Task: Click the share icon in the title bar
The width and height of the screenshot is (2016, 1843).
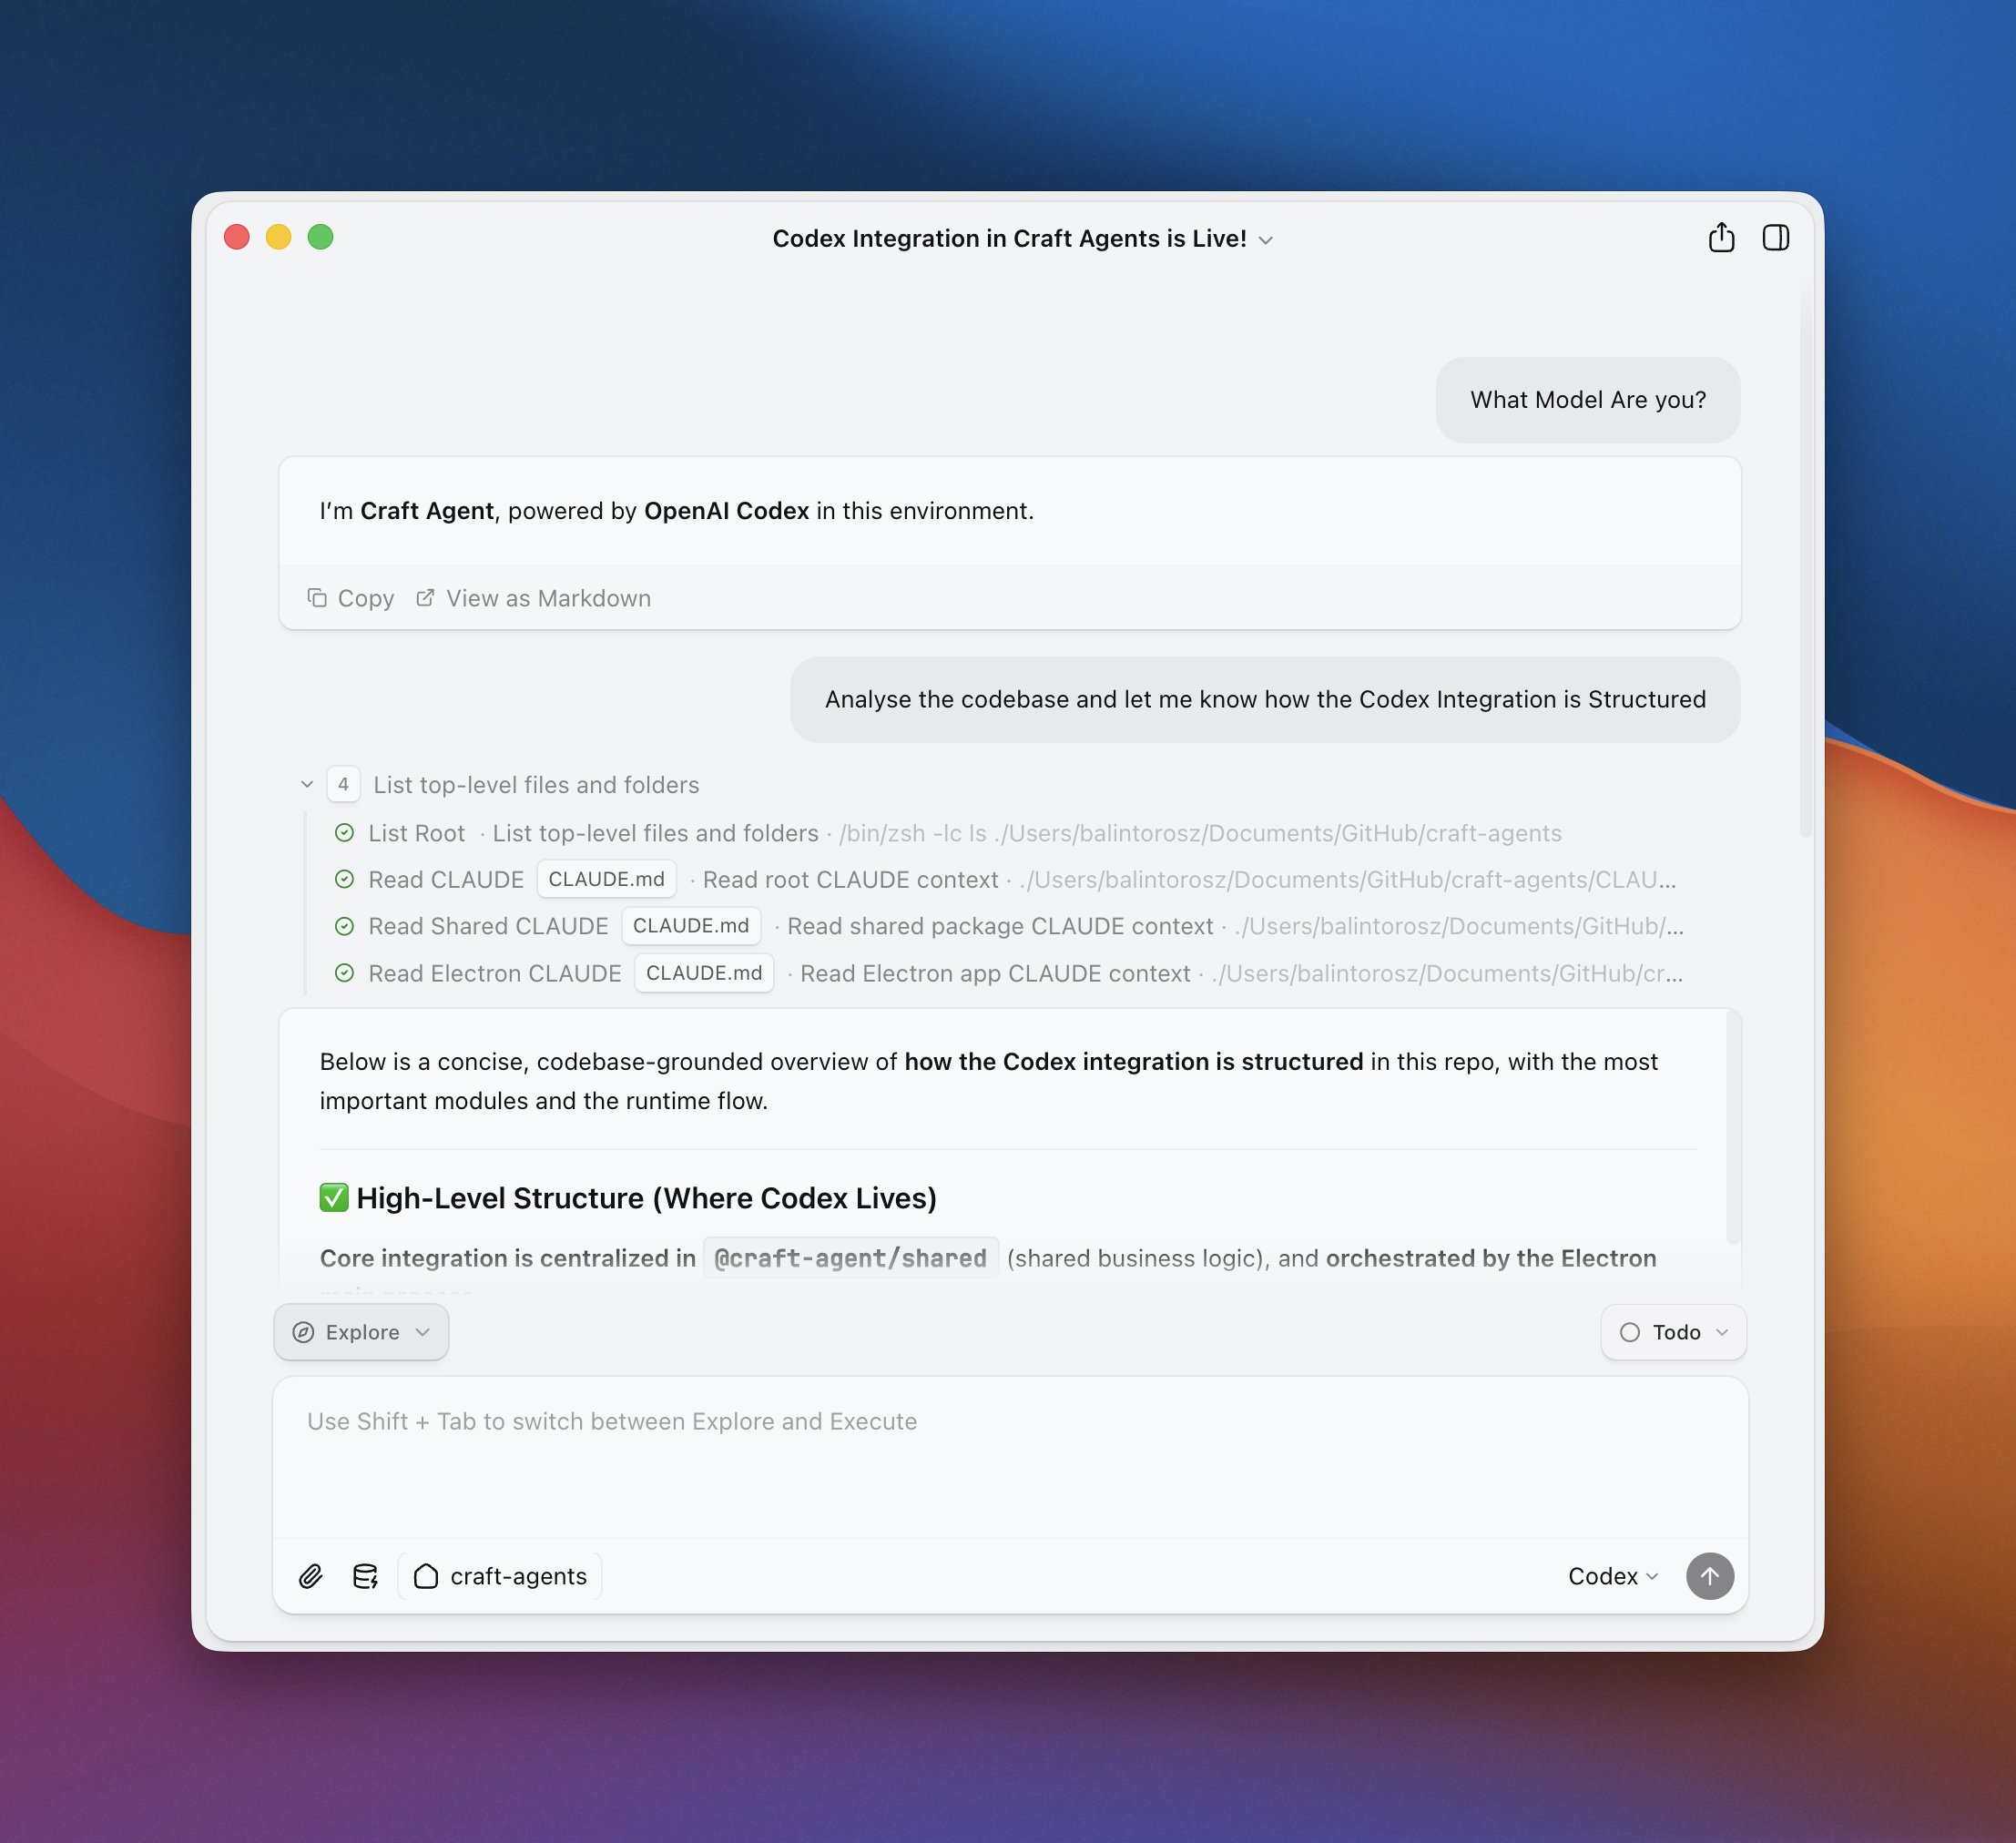Action: (x=1721, y=238)
